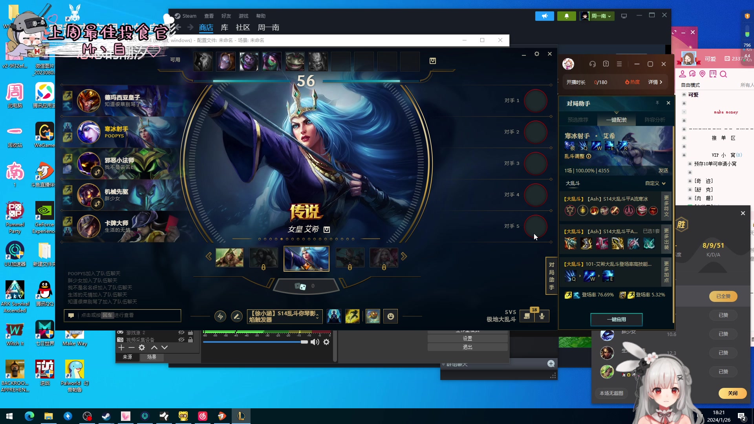Open the 商店 tab in Steam
Screen dimensions: 754x424
pyautogui.click(x=206, y=27)
